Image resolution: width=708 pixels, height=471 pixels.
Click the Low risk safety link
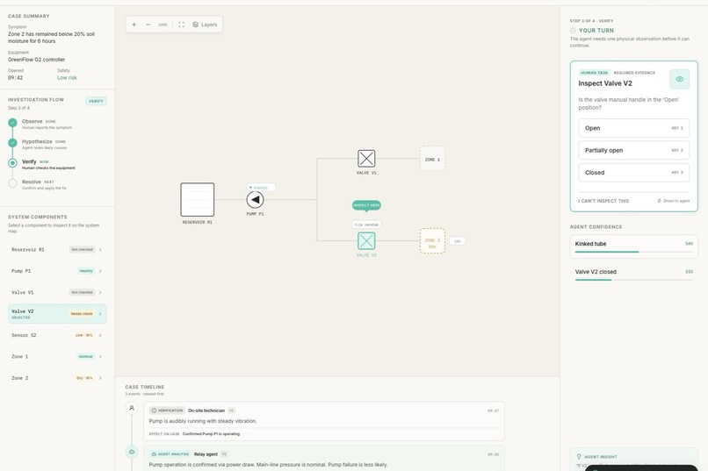pyautogui.click(x=67, y=78)
